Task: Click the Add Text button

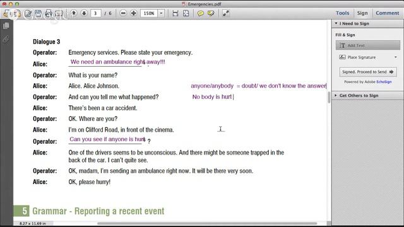Action: tap(368, 45)
